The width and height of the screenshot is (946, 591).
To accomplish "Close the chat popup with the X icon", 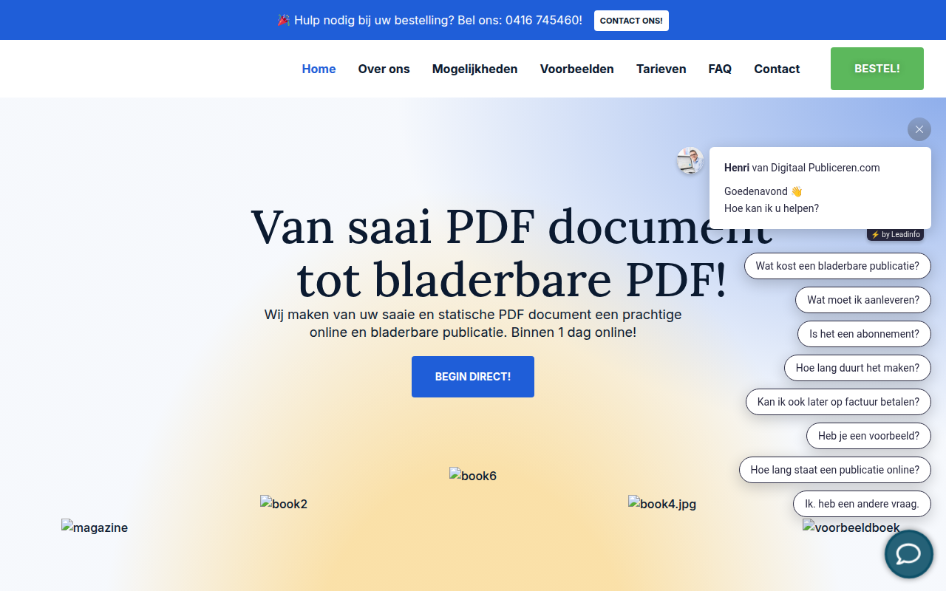I will pos(919,129).
